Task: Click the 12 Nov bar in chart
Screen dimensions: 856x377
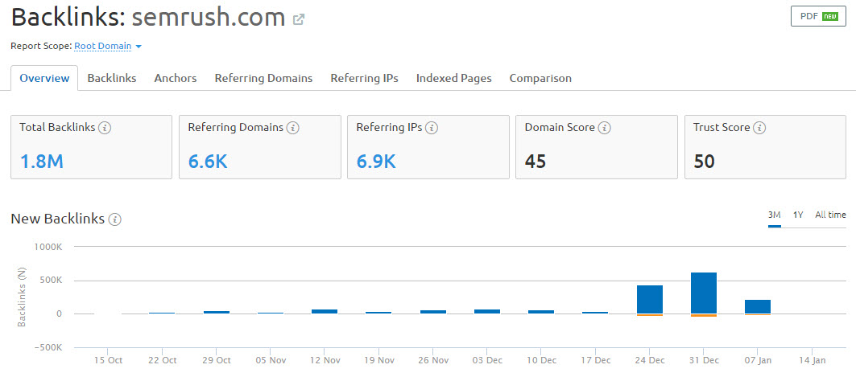Action: pyautogui.click(x=325, y=312)
